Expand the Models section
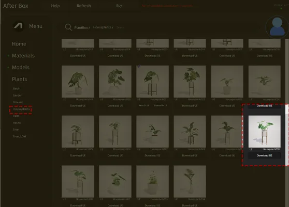The height and width of the screenshot is (207, 289). (x=21, y=68)
